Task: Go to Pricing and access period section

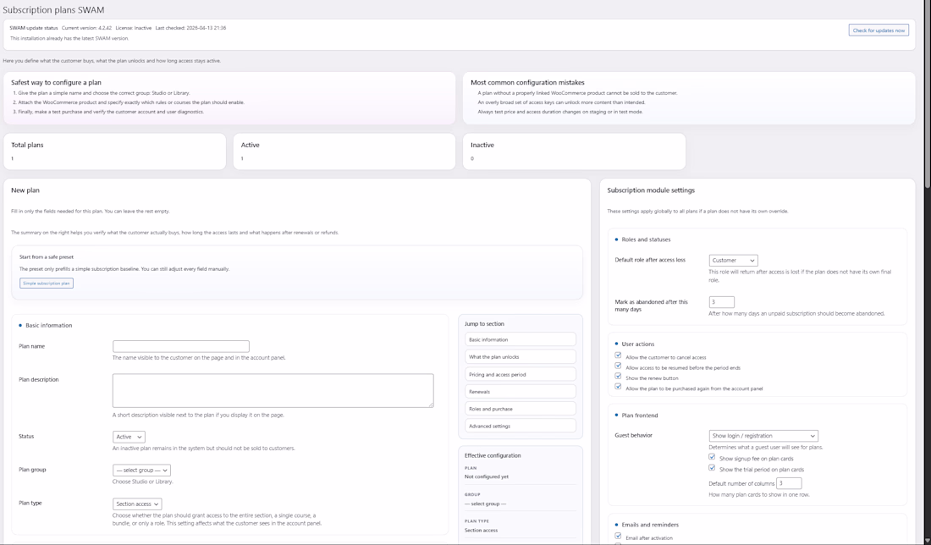Action: coord(520,374)
